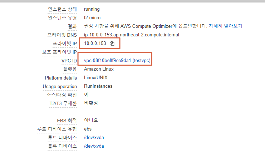Open the vpc-08f10befff9ce9da1 (testvpc) link
Viewport: 265px width, 153px height.
[117, 61]
